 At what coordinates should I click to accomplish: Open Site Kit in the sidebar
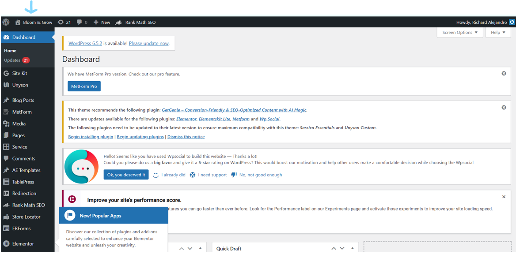[x=19, y=73]
